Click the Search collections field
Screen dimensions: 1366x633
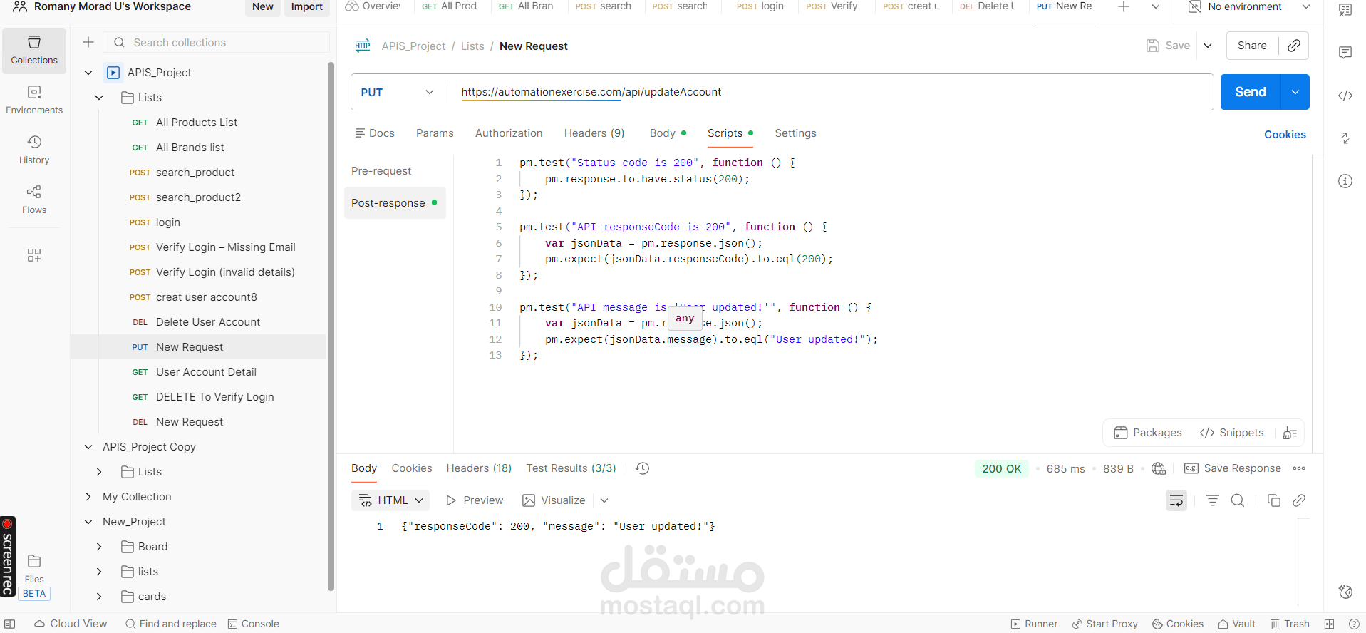point(217,42)
